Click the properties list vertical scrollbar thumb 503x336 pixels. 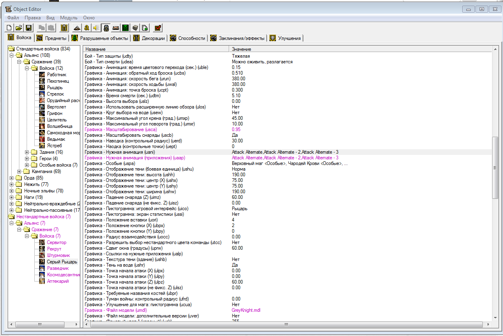pyautogui.click(x=495, y=167)
